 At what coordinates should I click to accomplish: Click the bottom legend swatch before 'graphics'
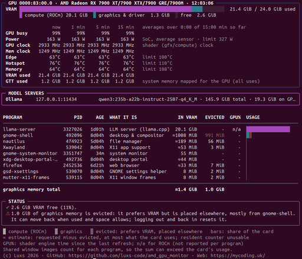pos(56,231)
